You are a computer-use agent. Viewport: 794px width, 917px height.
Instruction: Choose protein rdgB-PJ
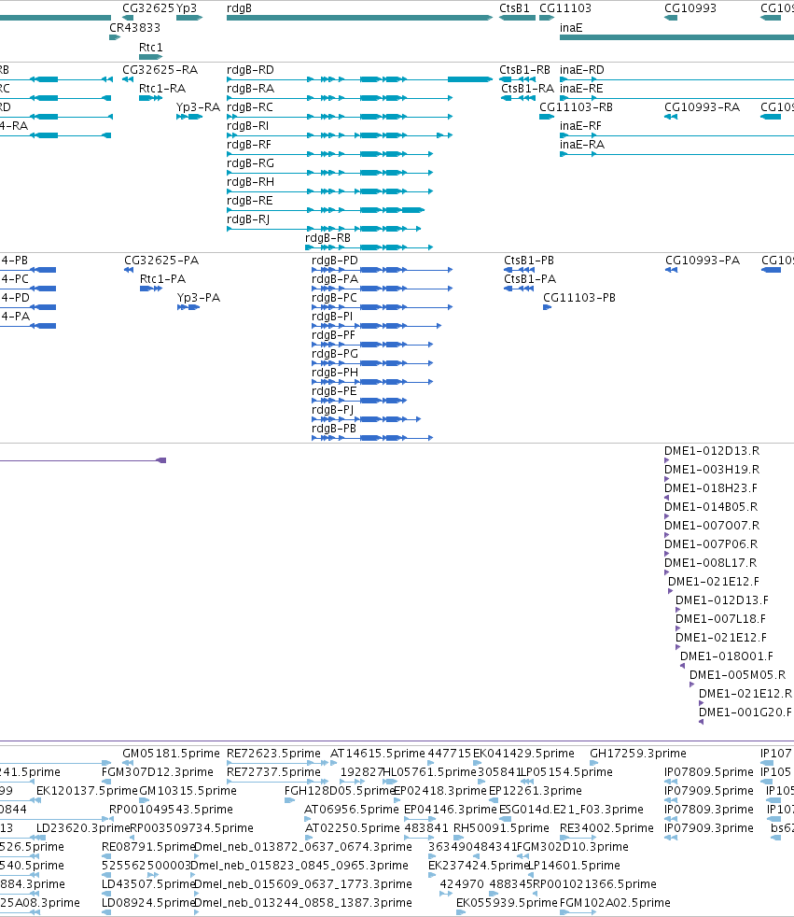(332, 410)
